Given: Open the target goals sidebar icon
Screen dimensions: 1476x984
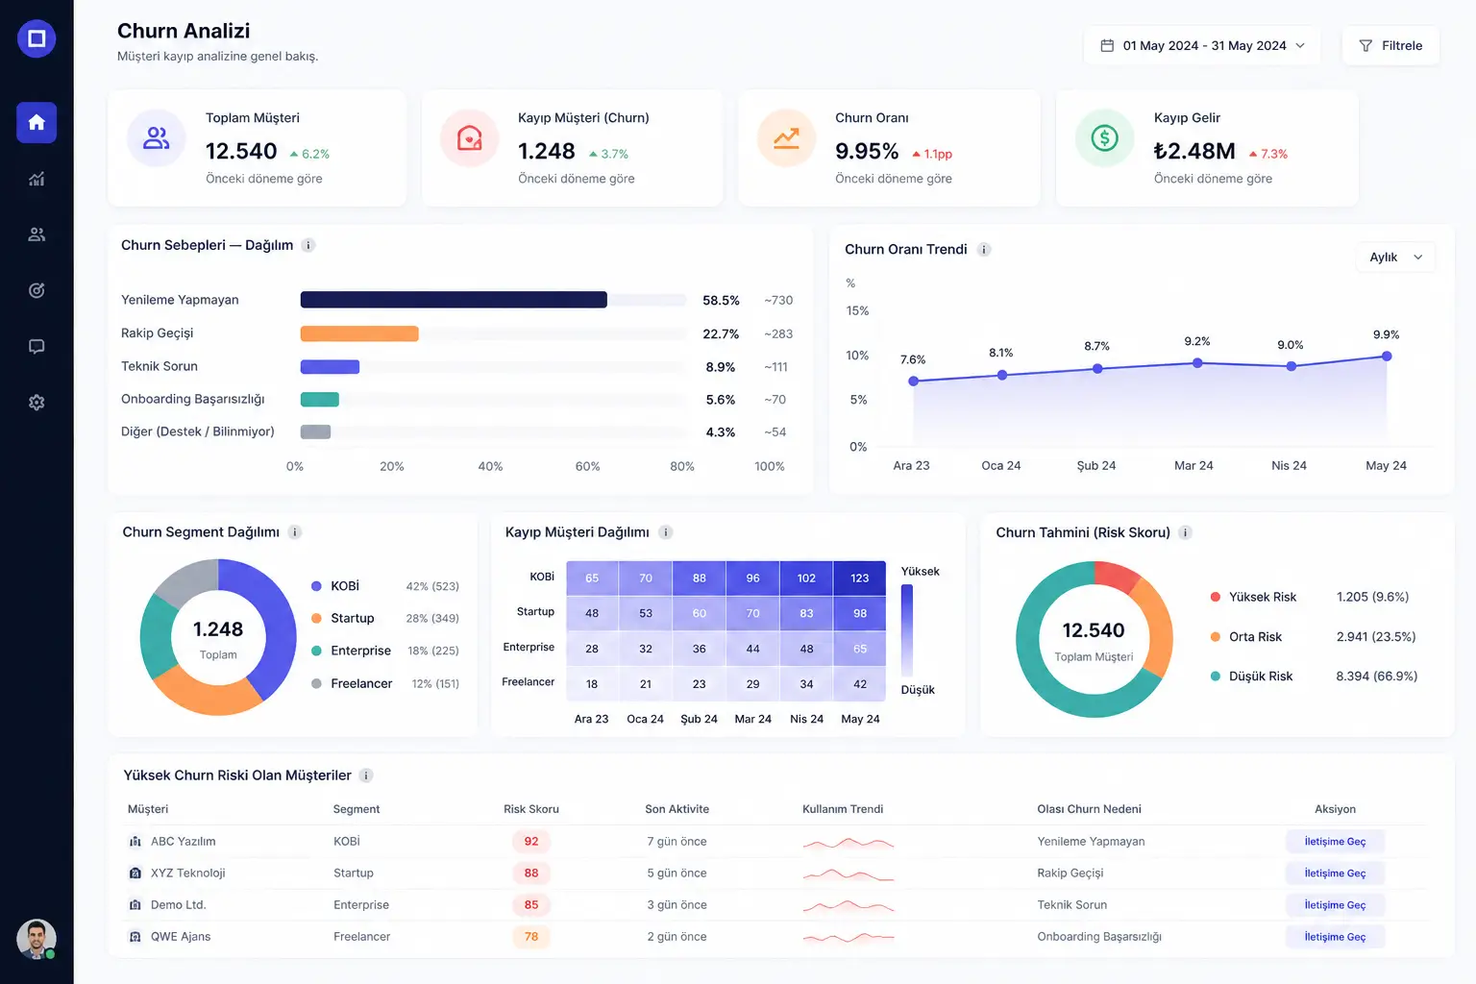Looking at the screenshot, I should 37,290.
